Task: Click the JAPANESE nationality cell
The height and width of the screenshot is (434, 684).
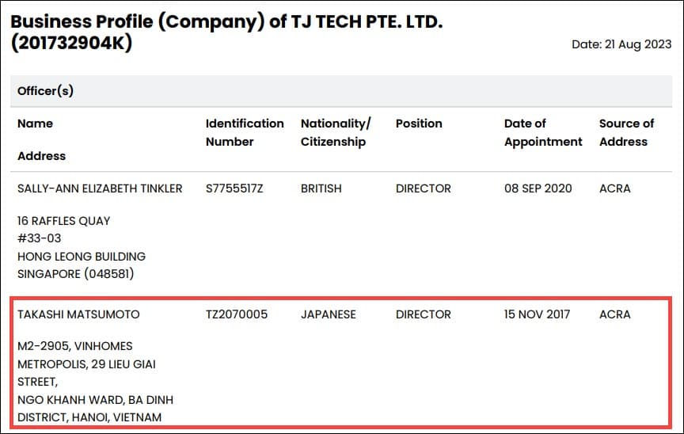Action: 328,314
